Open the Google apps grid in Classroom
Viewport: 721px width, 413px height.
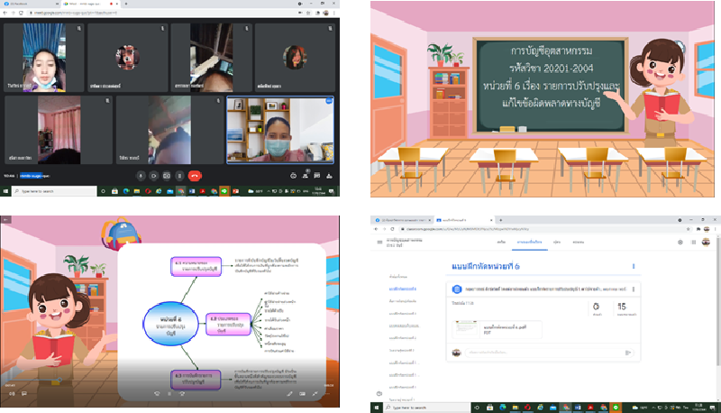tap(693, 242)
